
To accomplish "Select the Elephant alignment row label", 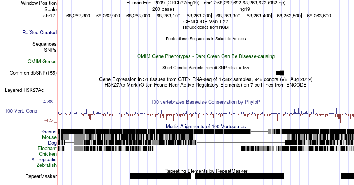I will coord(47,148).
